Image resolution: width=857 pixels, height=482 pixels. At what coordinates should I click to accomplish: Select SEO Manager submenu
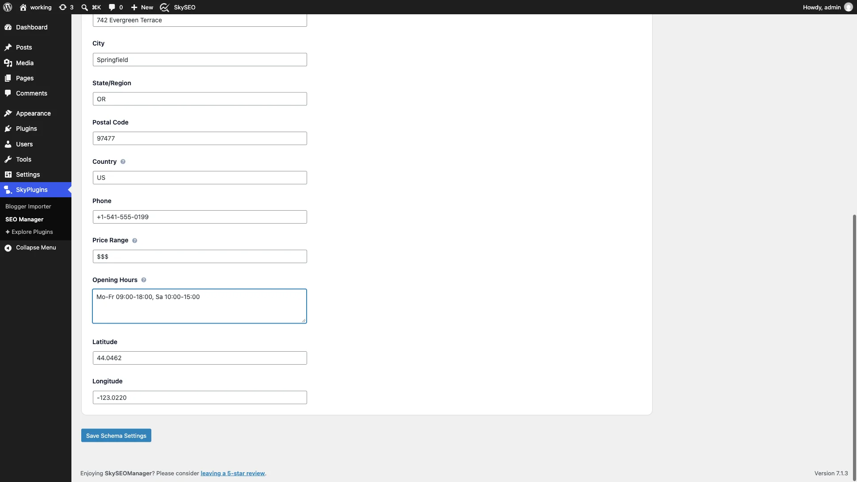24,220
